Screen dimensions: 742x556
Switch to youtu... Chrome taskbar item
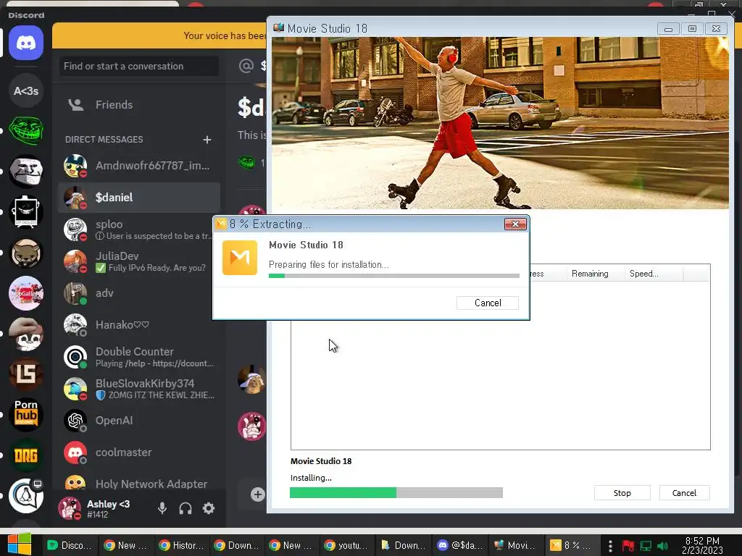pyautogui.click(x=346, y=545)
